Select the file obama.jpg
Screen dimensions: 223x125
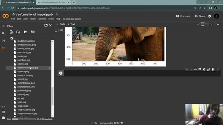point(23,64)
